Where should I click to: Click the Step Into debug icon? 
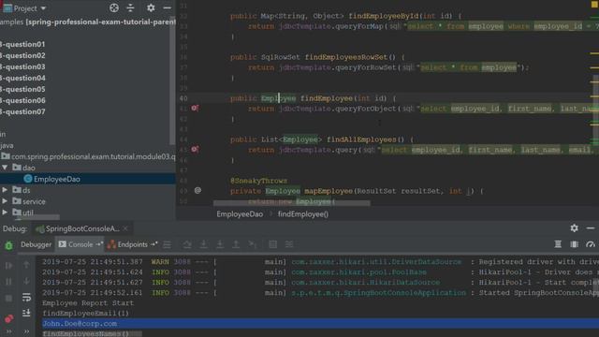click(204, 244)
